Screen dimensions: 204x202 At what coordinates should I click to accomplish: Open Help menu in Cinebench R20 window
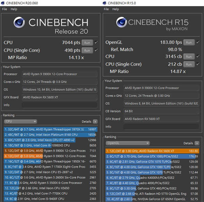(x=14, y=9)
